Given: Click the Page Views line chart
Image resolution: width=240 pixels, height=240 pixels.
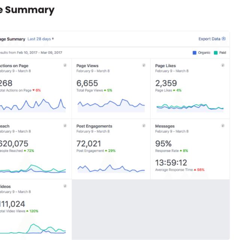Looking at the screenshot, I should tap(111, 106).
